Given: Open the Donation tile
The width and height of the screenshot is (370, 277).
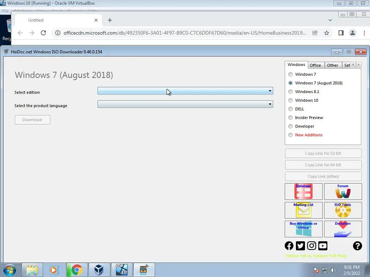Looking at the screenshot, I should pos(343,229).
